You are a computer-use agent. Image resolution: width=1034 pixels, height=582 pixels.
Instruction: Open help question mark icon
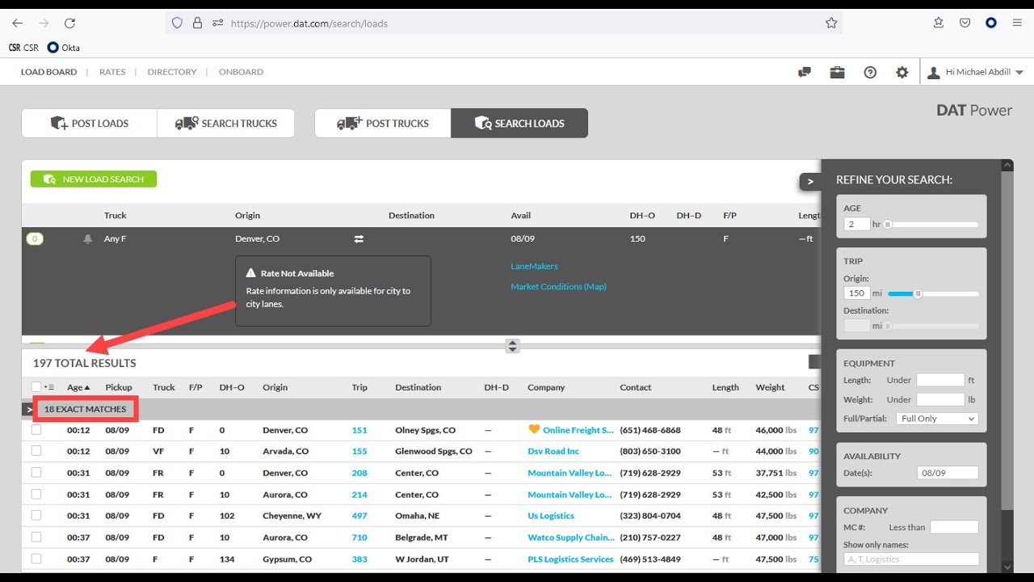pyautogui.click(x=870, y=72)
